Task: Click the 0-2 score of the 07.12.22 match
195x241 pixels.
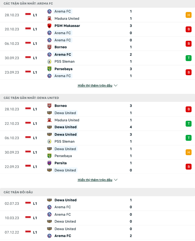Action: coord(131,232)
